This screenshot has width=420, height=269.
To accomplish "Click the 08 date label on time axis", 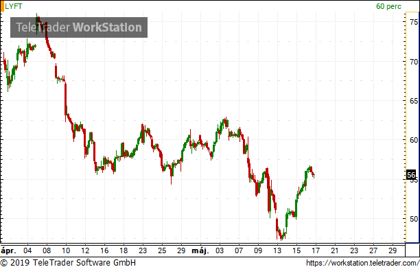I will [47, 250].
